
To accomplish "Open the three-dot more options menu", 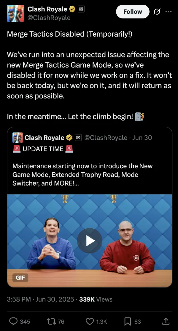I will [x=169, y=12].
